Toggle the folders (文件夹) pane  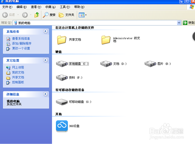coord(67,15)
